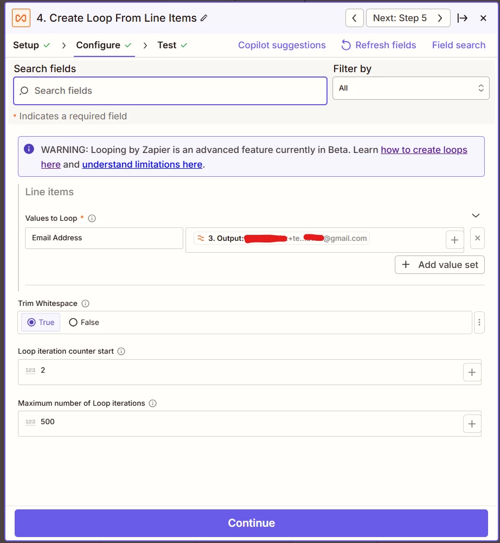The width and height of the screenshot is (500, 543).
Task: Click the warning info icon
Action: pyautogui.click(x=29, y=149)
